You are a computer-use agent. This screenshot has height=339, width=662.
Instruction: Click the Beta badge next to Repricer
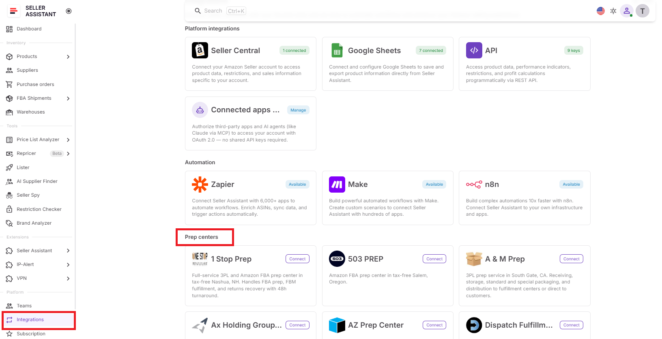click(57, 153)
